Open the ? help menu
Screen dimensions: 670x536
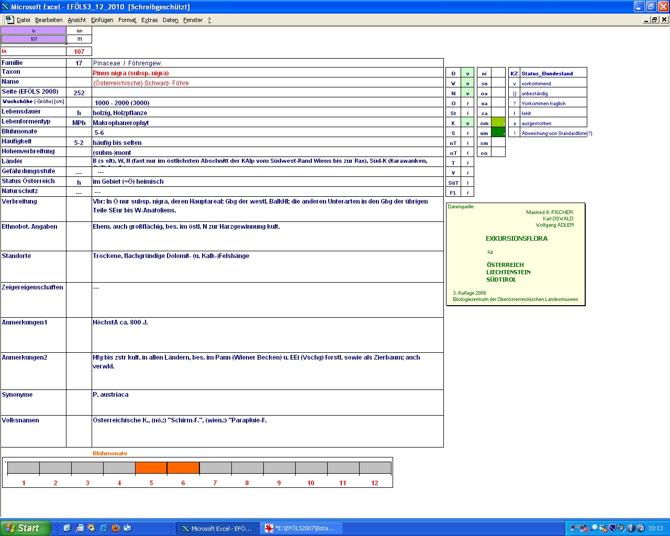(209, 20)
